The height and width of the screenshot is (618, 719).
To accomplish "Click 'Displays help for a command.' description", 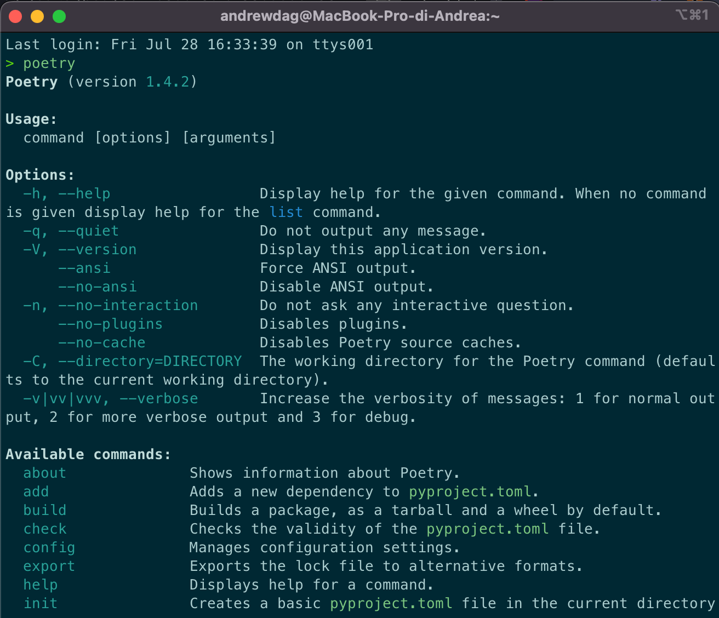I will point(312,585).
